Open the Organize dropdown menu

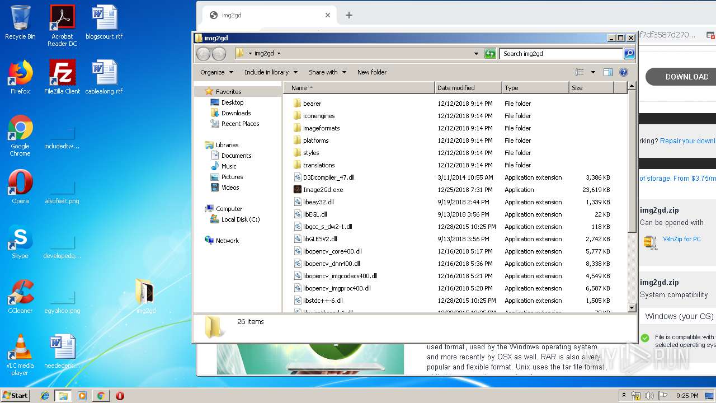(x=216, y=72)
